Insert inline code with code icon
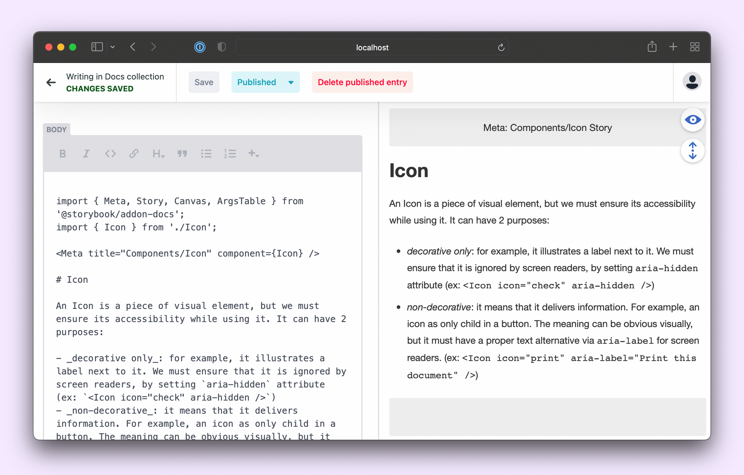744x475 pixels. pyautogui.click(x=110, y=154)
